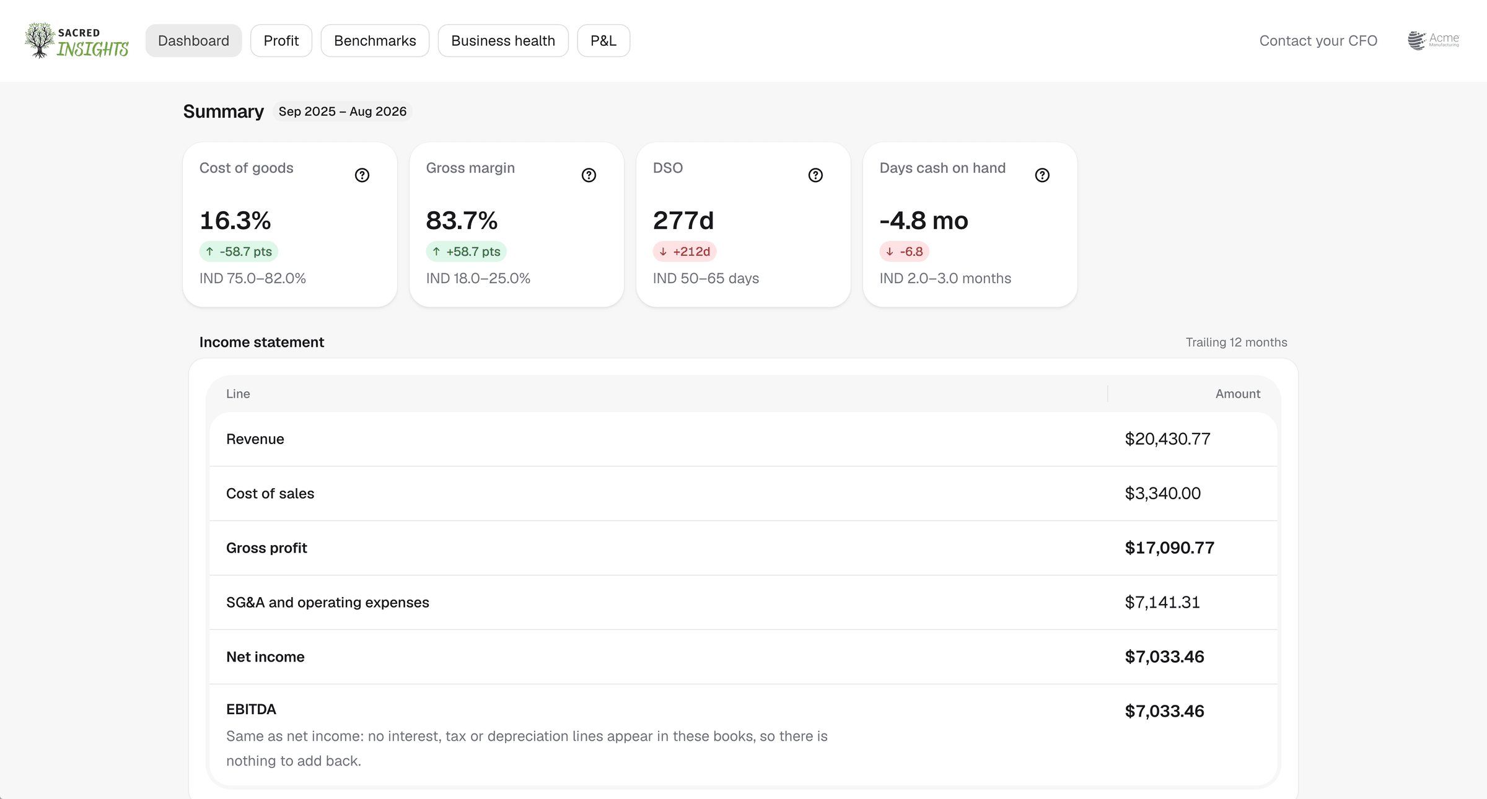Open help icon on Cost of goods card
The height and width of the screenshot is (799, 1487).
(x=362, y=175)
